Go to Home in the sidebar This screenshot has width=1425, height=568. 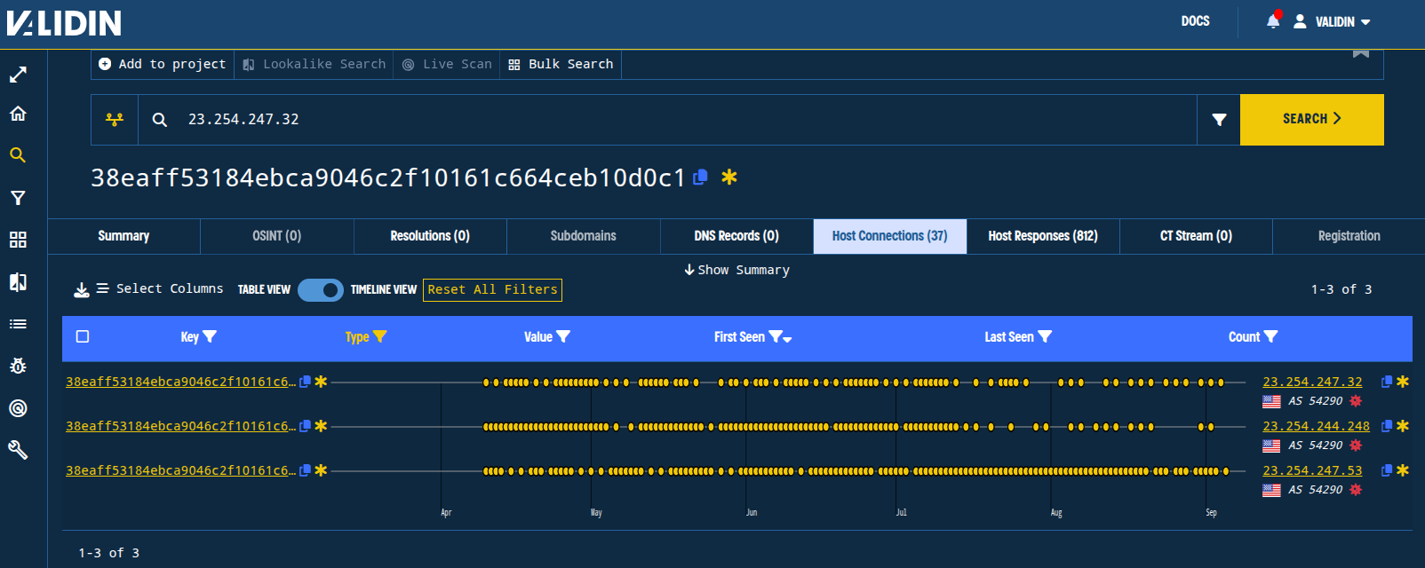click(x=18, y=114)
